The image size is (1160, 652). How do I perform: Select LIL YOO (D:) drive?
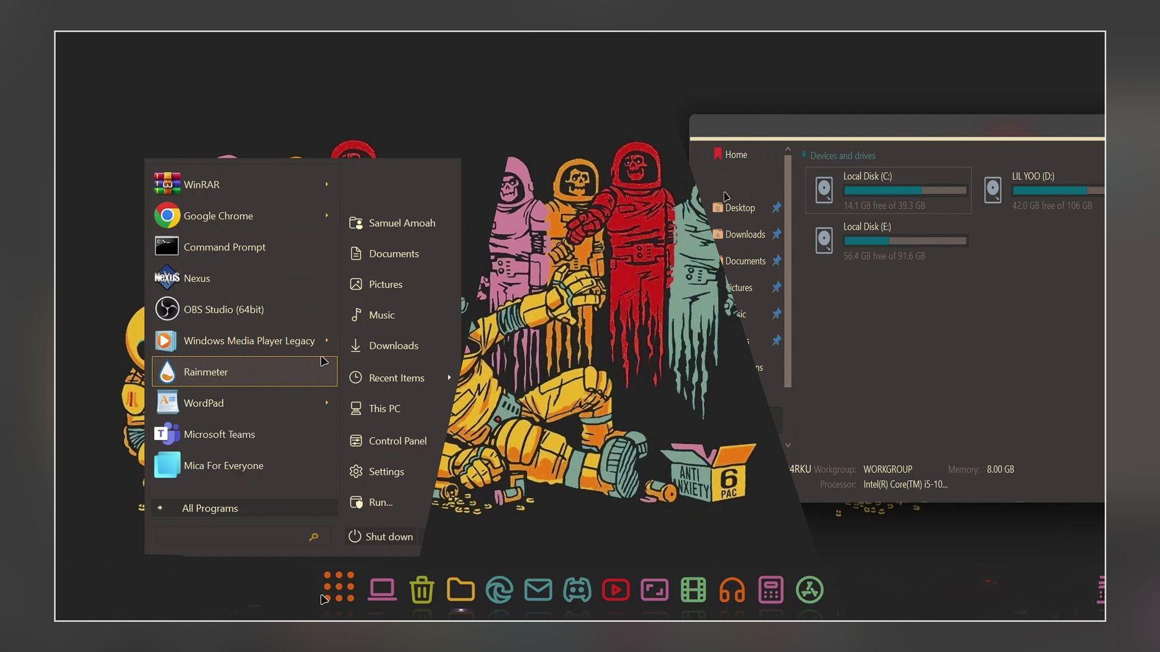click(1043, 190)
